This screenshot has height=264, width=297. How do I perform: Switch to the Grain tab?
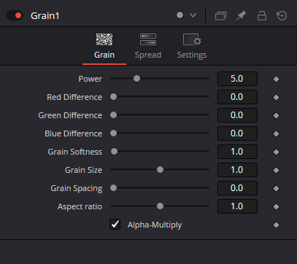104,46
